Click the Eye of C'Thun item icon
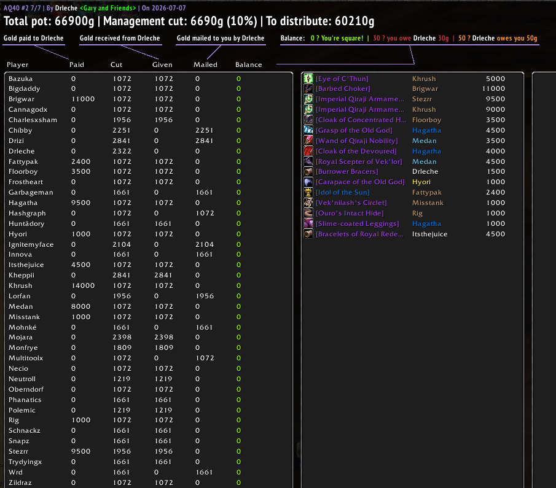This screenshot has height=488, width=556. (308, 79)
